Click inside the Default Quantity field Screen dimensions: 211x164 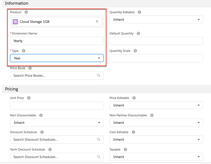(156, 41)
